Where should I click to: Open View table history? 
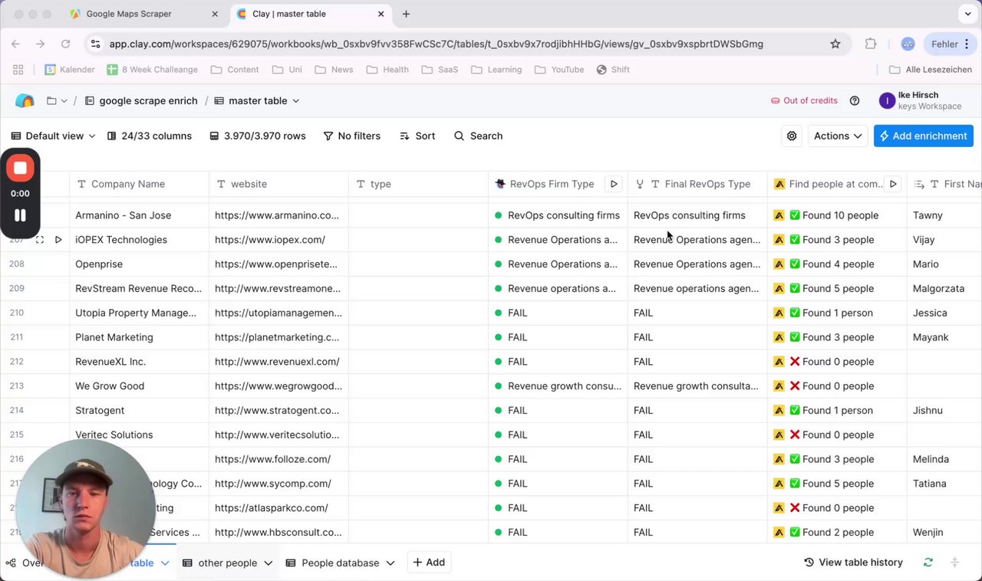(x=853, y=563)
